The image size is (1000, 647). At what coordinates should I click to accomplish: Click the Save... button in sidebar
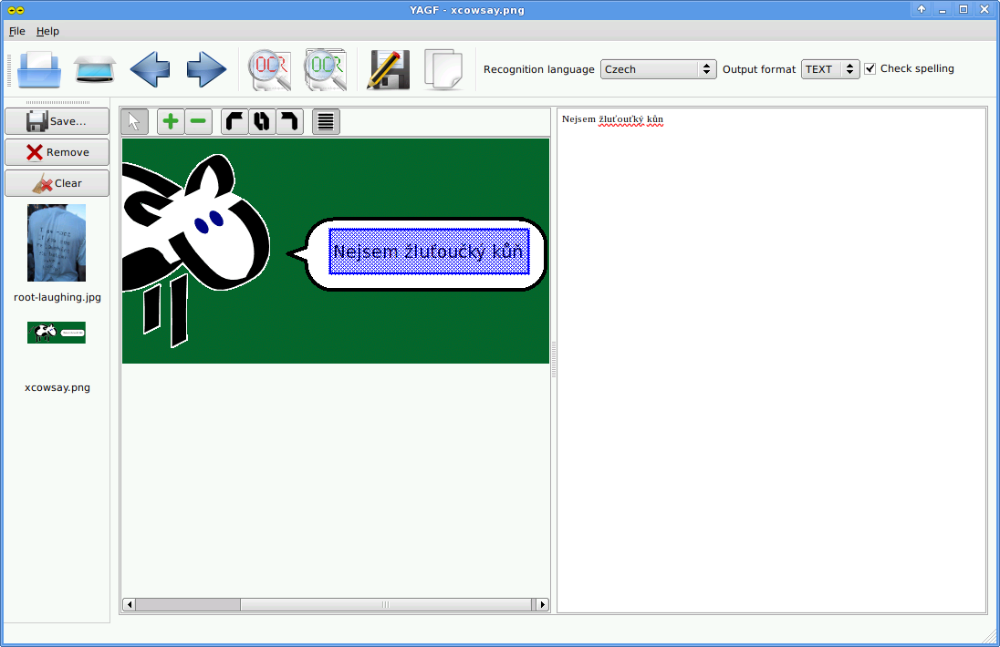pos(57,121)
